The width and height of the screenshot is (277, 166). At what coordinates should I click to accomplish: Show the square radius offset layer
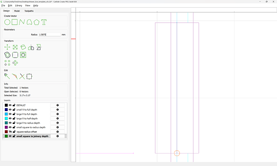tap(10, 132)
